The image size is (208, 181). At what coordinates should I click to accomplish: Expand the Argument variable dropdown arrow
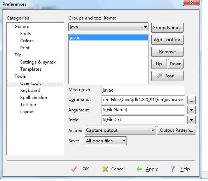pos(191,110)
